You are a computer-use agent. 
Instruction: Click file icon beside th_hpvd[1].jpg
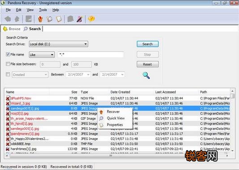coord(8,123)
